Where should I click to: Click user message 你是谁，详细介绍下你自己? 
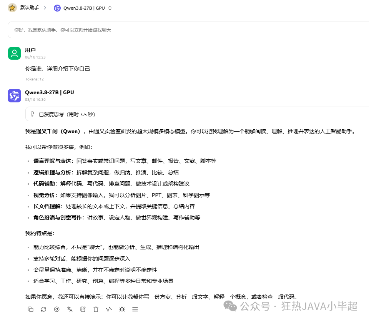(58, 69)
